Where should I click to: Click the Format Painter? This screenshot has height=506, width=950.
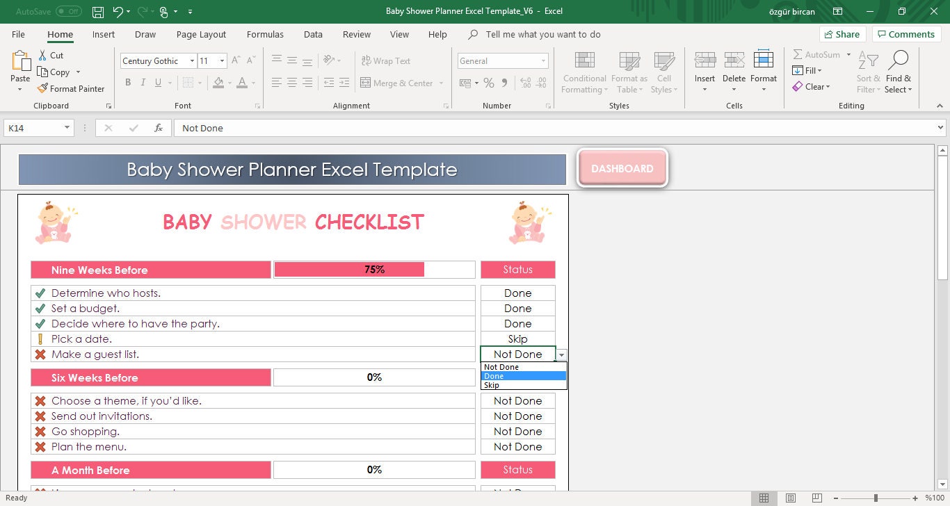tap(72, 88)
